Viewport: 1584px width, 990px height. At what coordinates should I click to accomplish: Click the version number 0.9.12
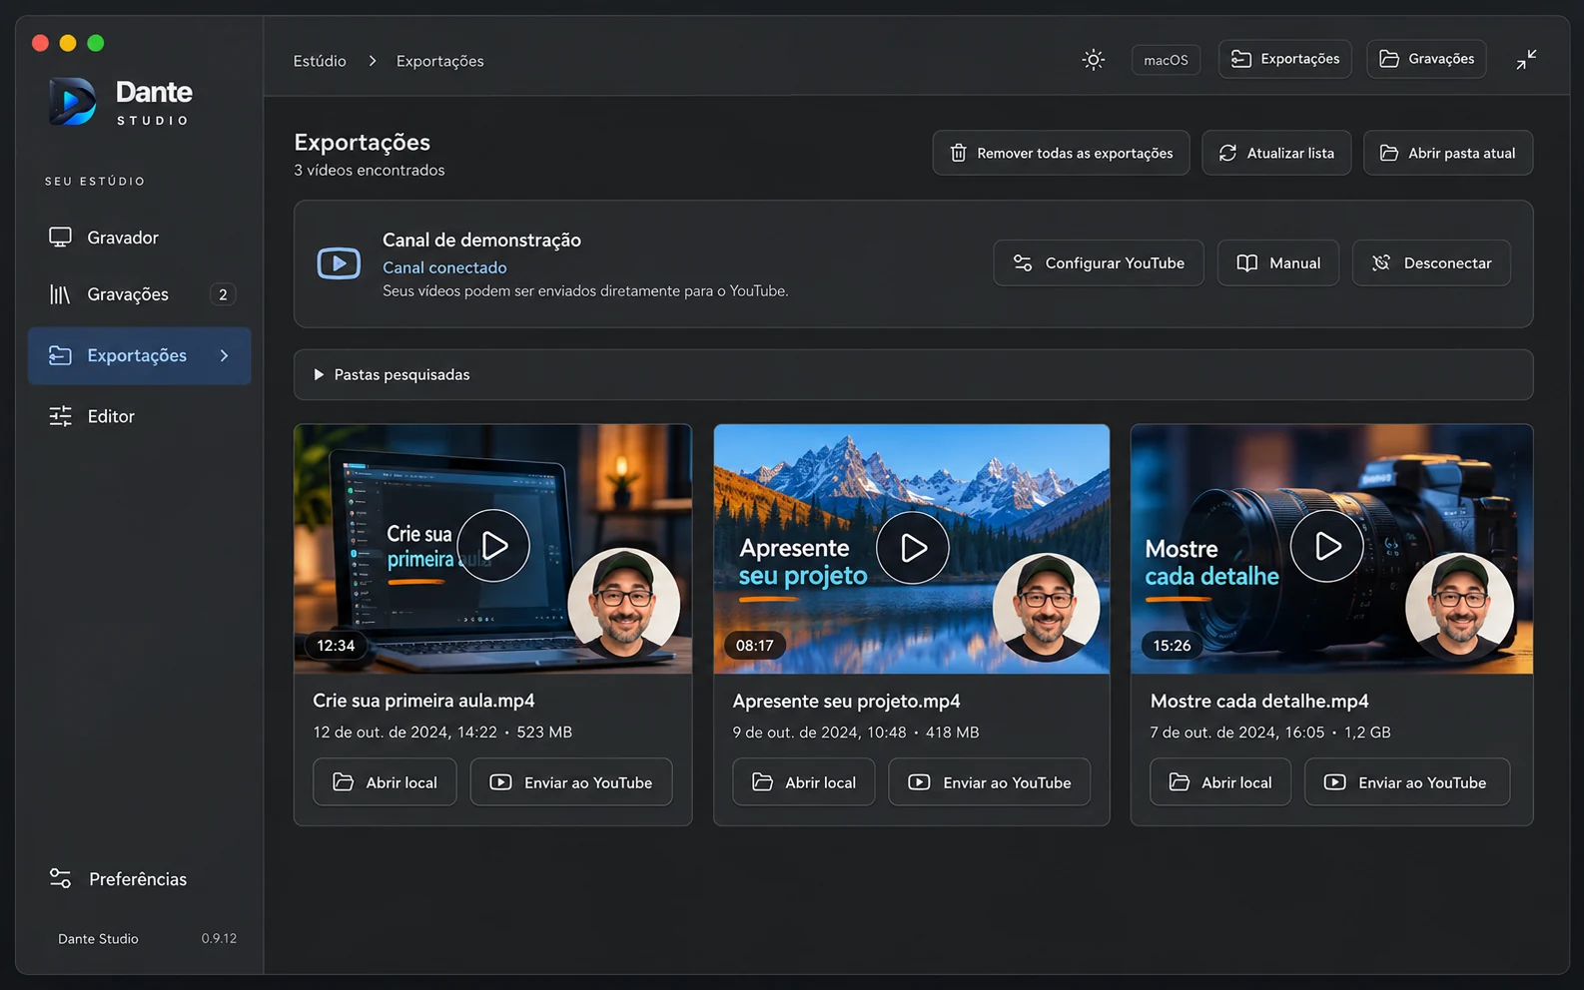coord(219,938)
